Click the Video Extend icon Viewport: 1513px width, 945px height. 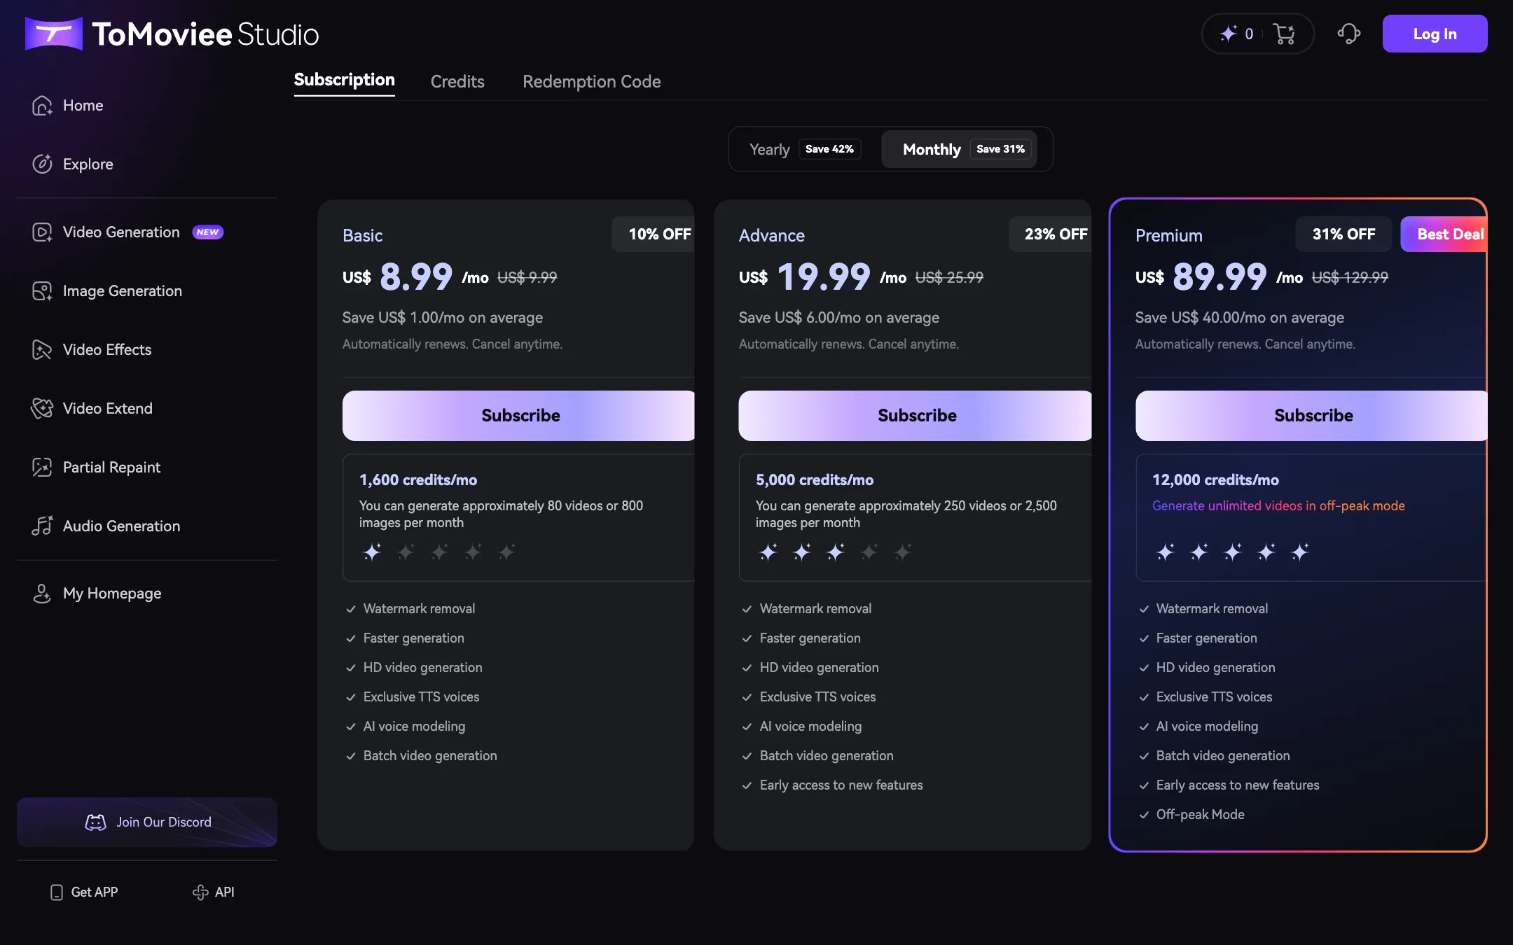click(x=42, y=408)
